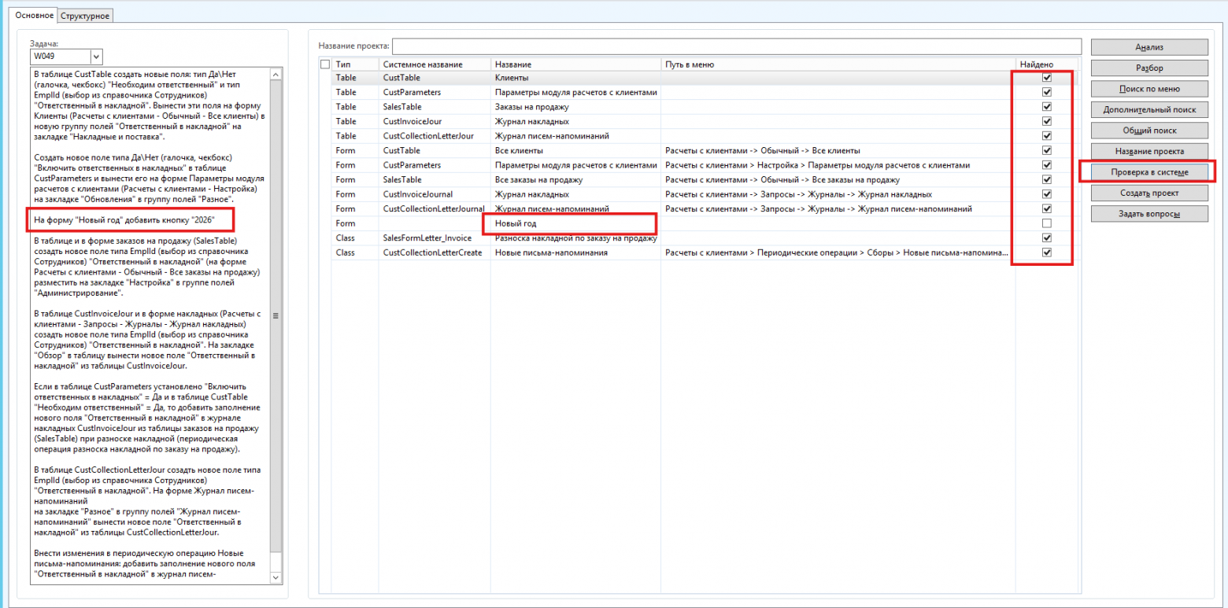This screenshot has height=608, width=1228.
Task: Open Задать вопросы
Action: [x=1148, y=213]
